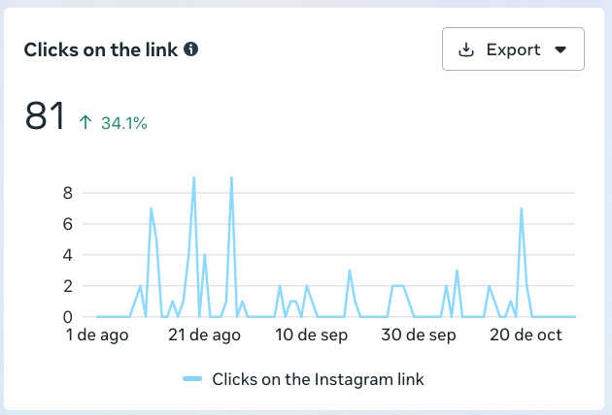Viewport: 612px width, 415px height.
Task: Click the 34.1% growth percentage
Action: coord(124,123)
